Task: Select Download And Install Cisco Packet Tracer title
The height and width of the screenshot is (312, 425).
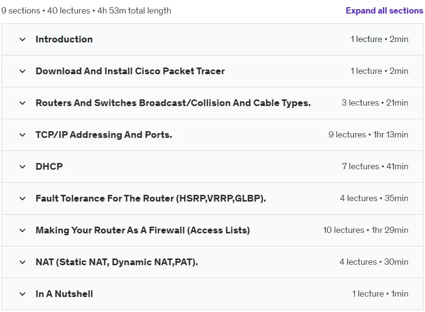Action: 130,71
